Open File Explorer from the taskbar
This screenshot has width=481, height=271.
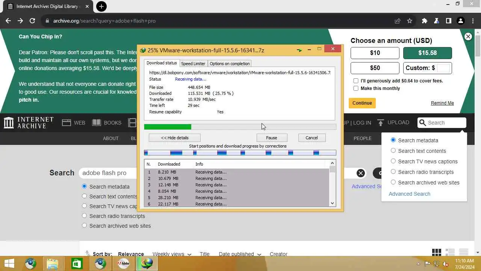click(53, 263)
